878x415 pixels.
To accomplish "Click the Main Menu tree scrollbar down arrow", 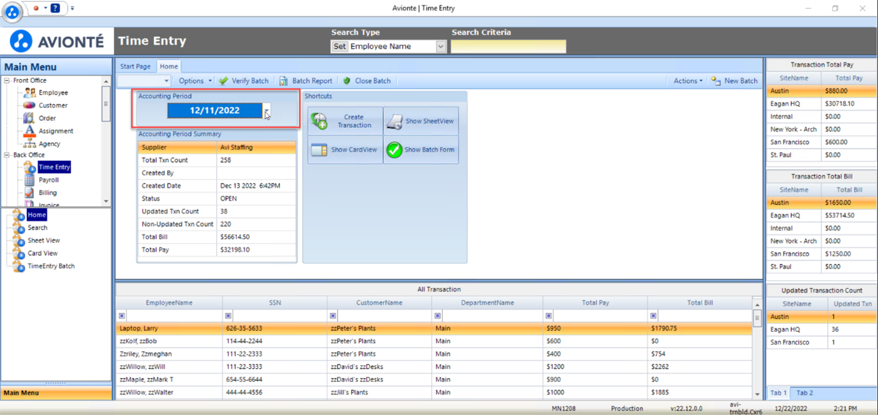I will (x=106, y=201).
